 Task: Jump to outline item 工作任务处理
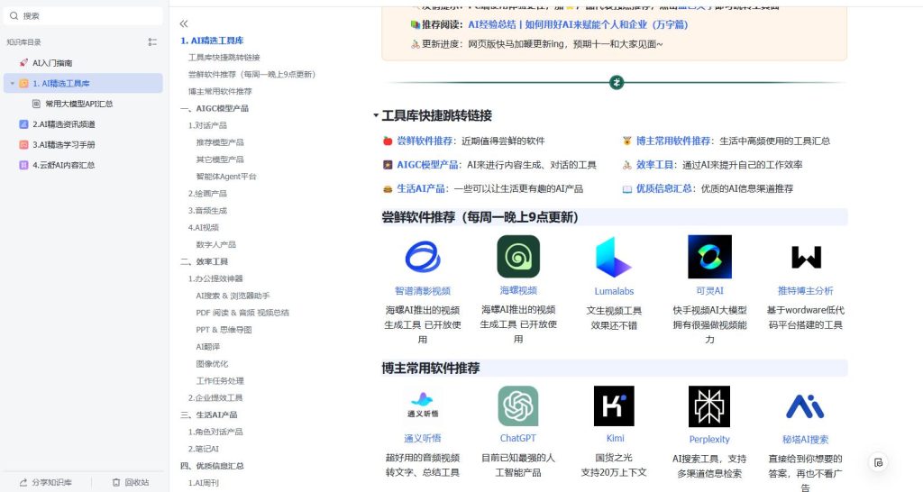(x=220, y=380)
